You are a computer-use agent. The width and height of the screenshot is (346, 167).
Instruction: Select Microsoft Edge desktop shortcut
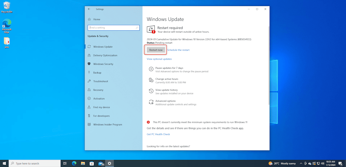point(7,26)
